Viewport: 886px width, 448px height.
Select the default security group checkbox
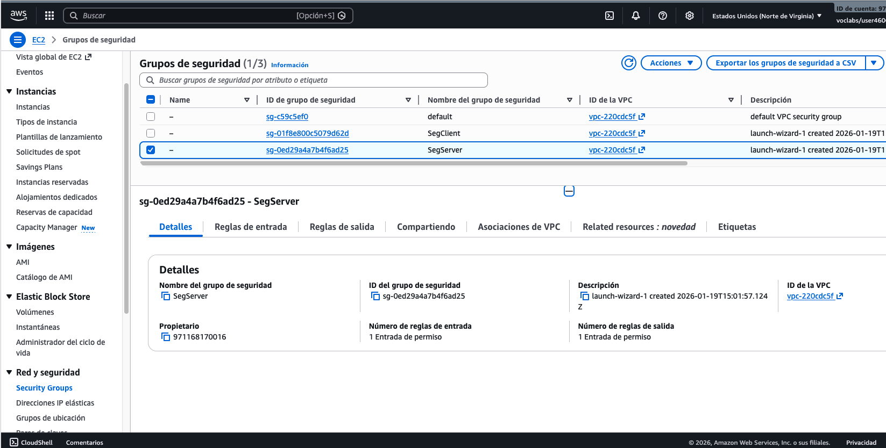[x=151, y=117]
